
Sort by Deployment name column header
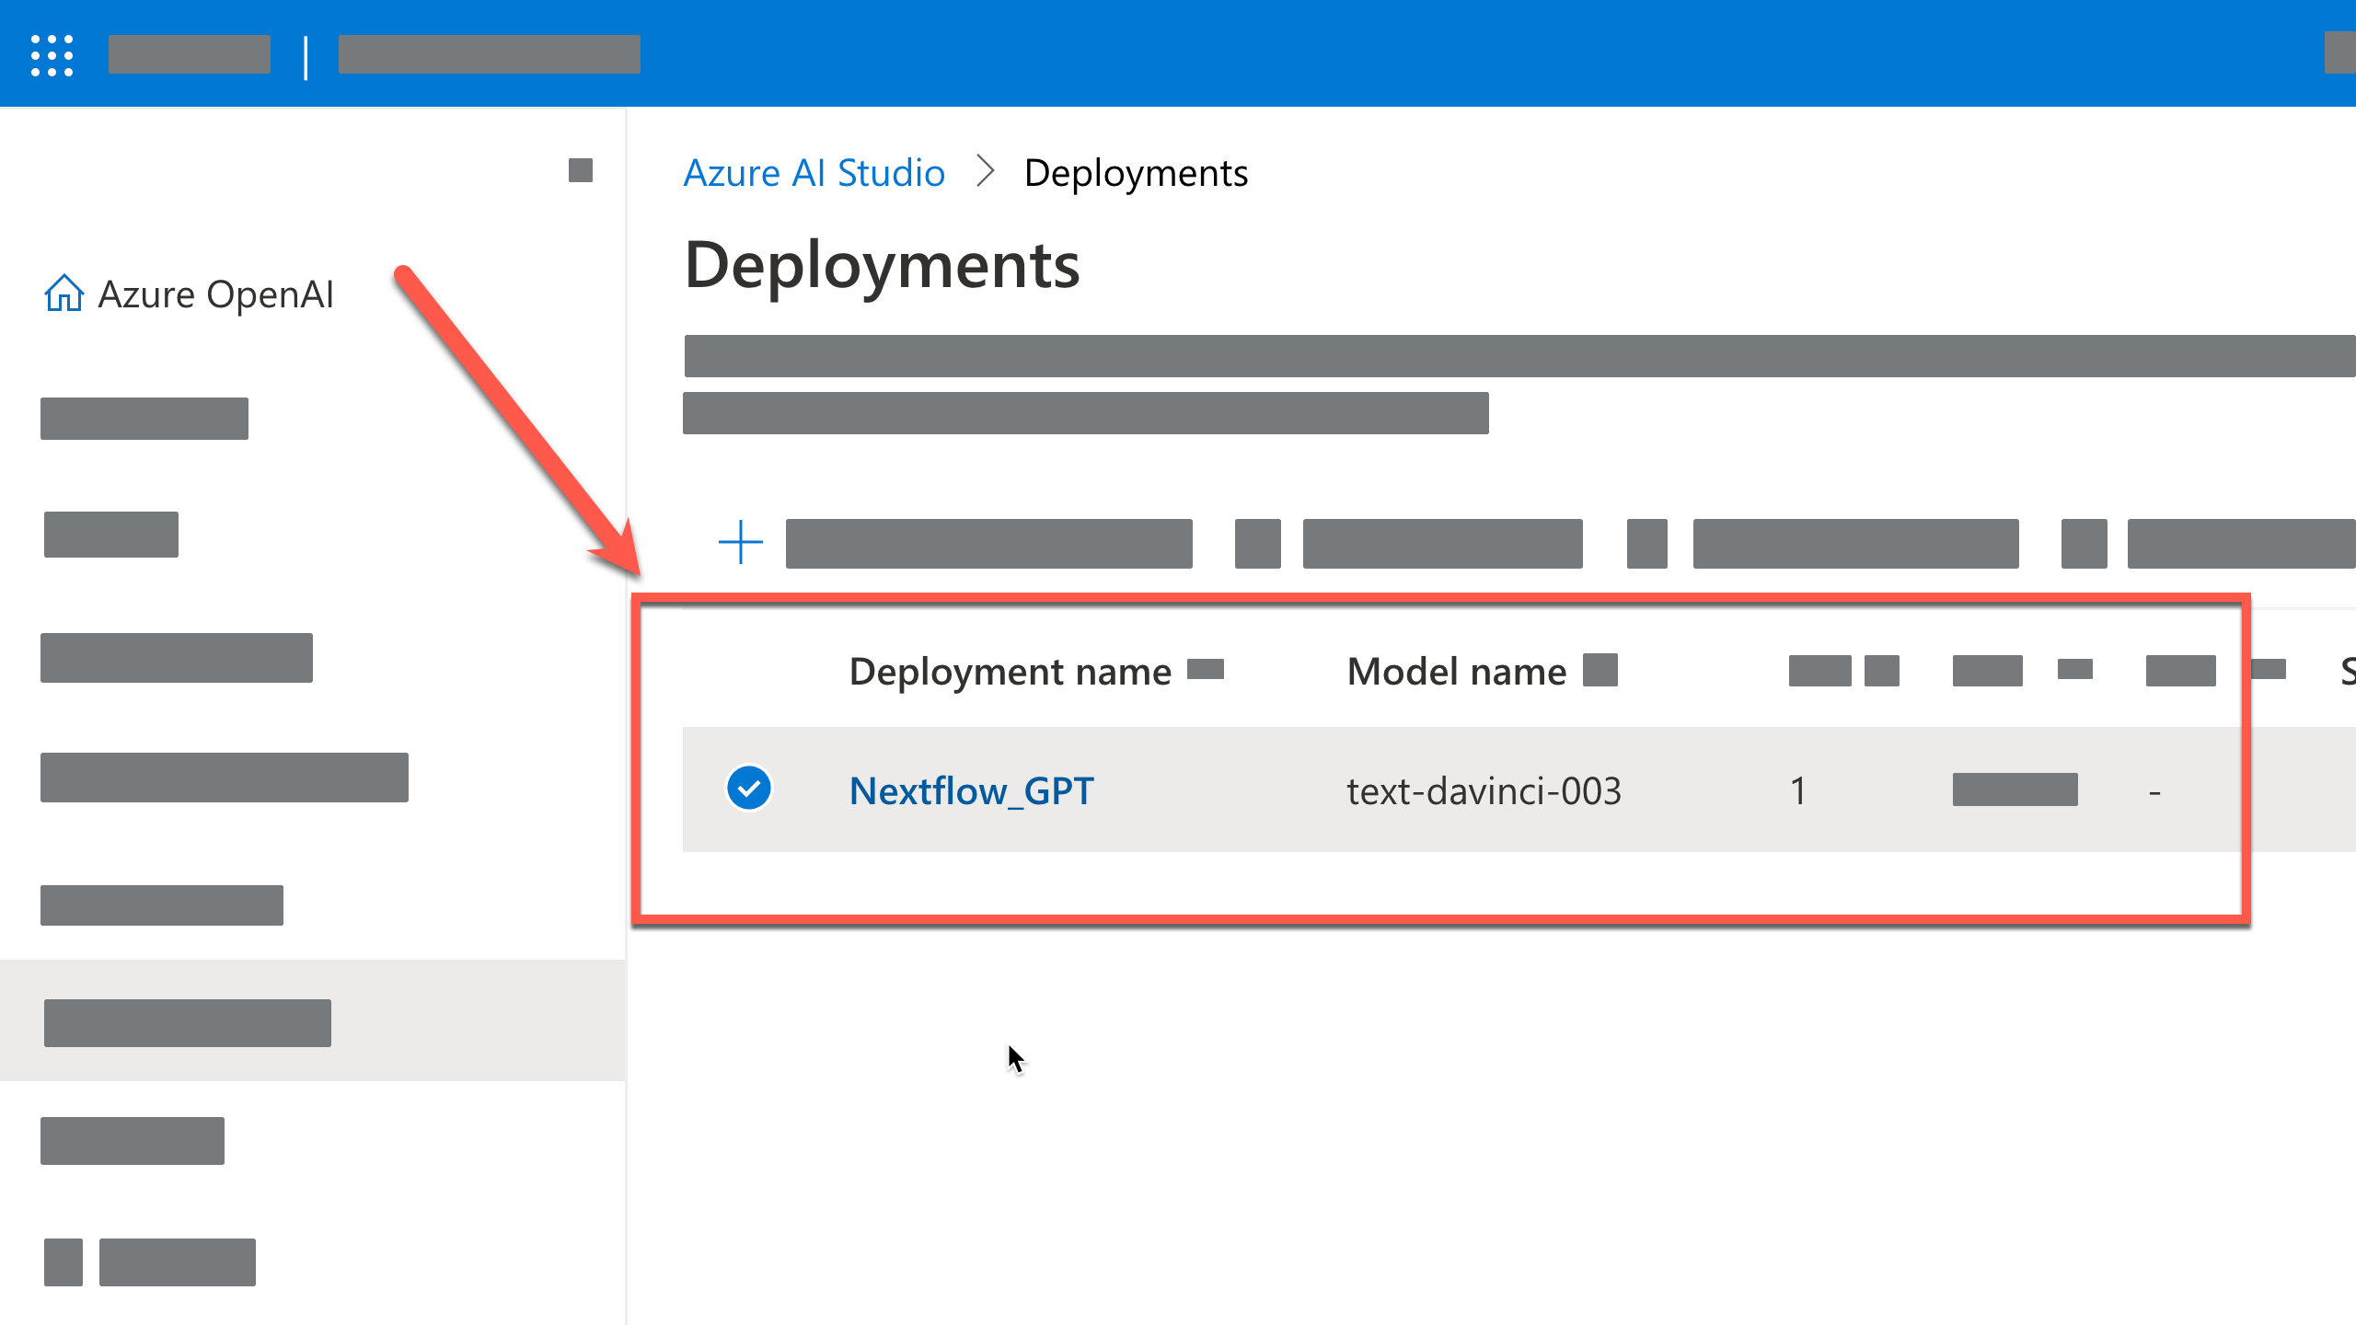(1011, 671)
